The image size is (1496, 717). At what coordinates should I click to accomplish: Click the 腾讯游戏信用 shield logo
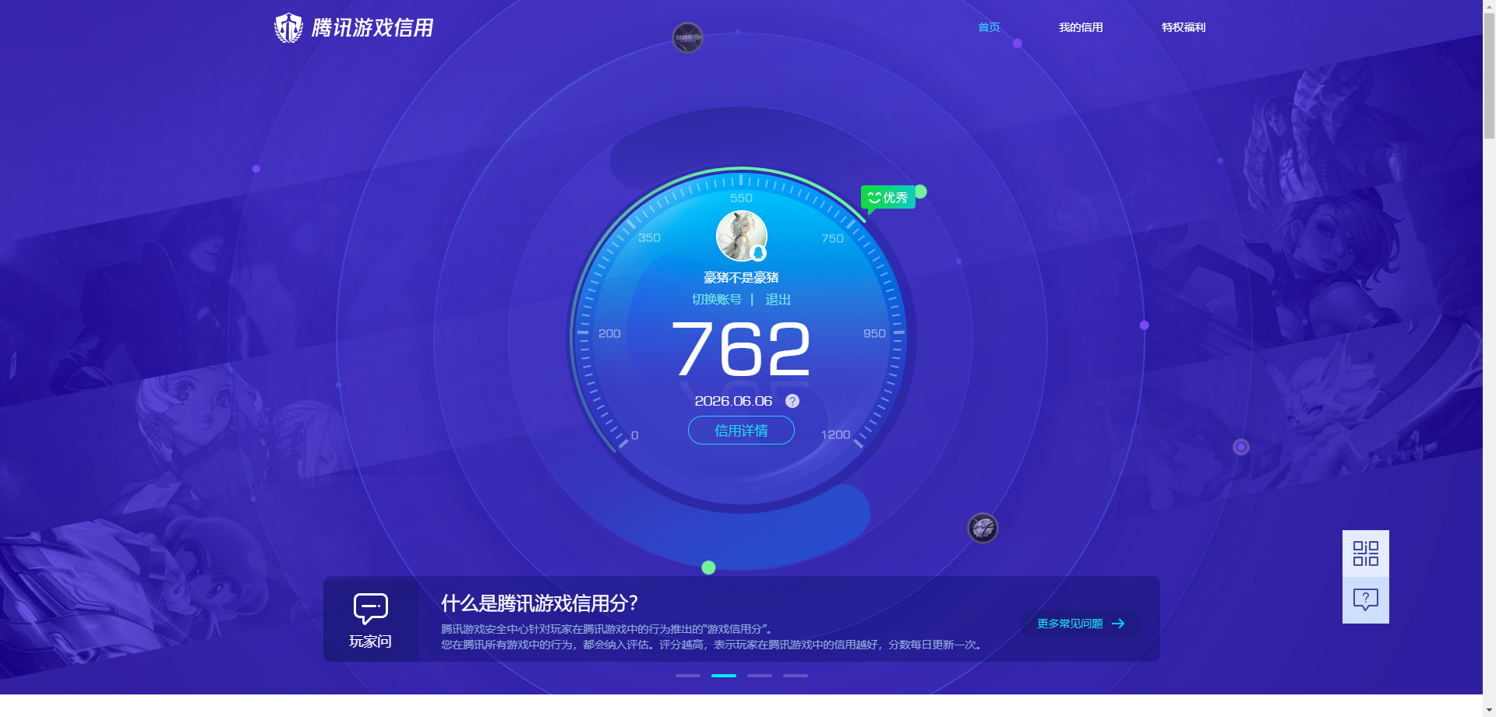(288, 28)
